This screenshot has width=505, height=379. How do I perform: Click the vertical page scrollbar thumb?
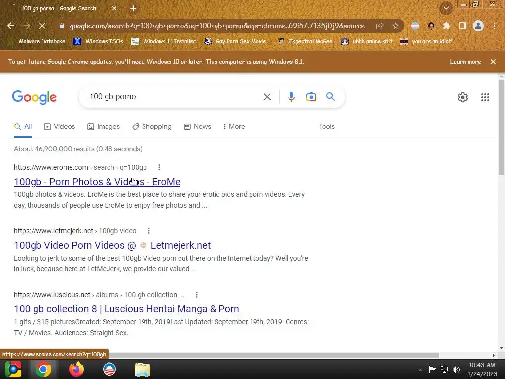click(501, 127)
